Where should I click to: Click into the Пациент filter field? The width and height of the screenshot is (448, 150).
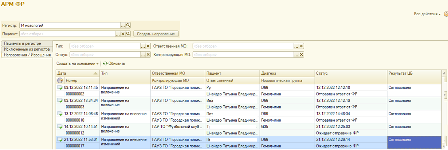point(67,34)
